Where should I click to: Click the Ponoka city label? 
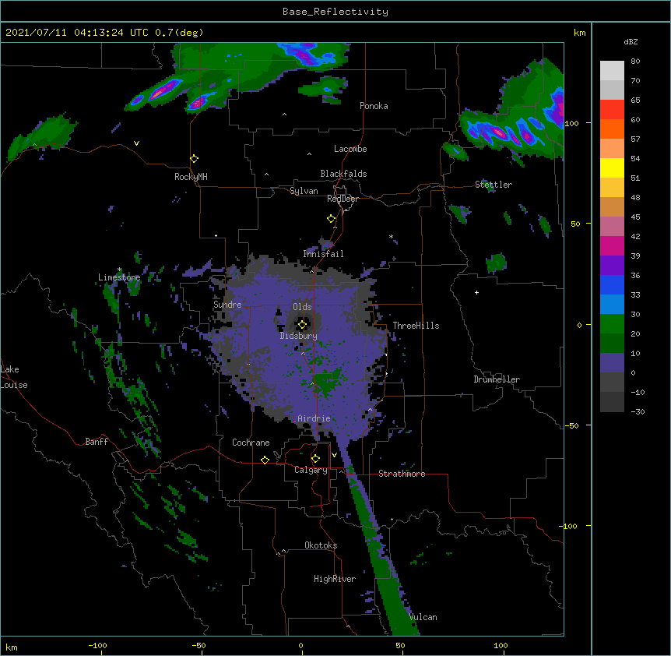(374, 106)
